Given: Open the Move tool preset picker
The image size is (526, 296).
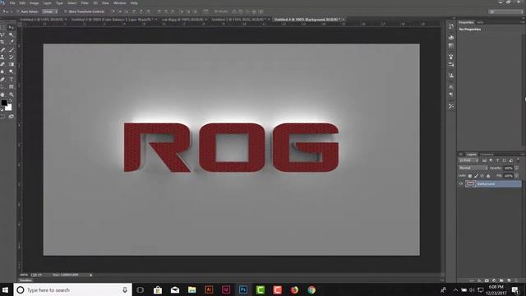Looking at the screenshot, I should [x=7, y=12].
